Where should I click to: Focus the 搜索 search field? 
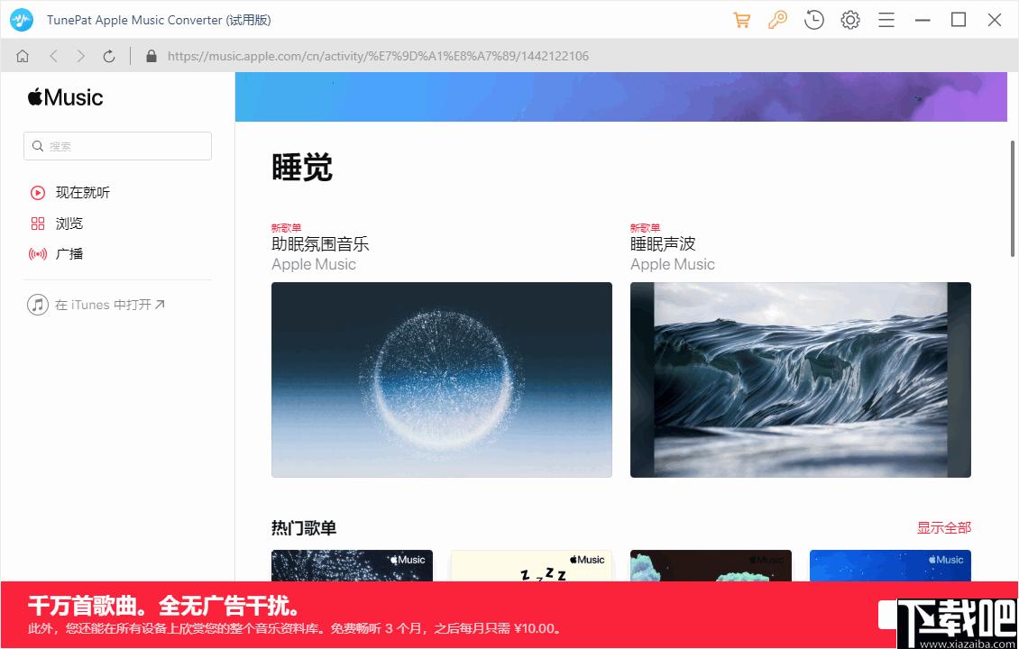click(117, 146)
